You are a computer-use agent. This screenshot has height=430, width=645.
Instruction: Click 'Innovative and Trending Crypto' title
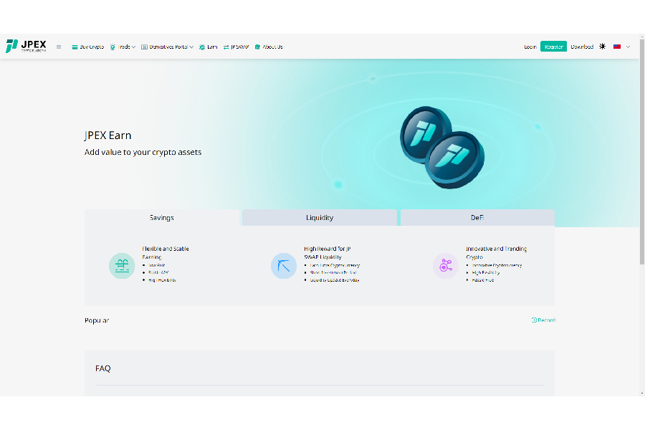(x=496, y=253)
